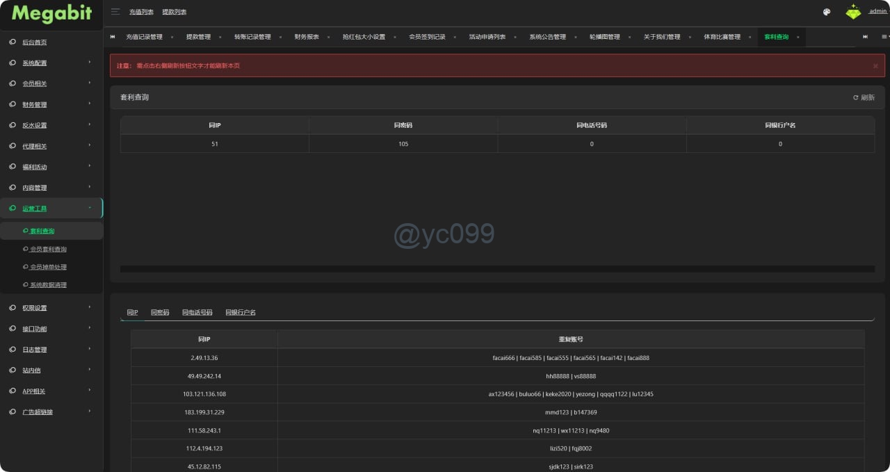Open the 后台首页 sidebar item
The image size is (890, 472).
click(x=35, y=42)
